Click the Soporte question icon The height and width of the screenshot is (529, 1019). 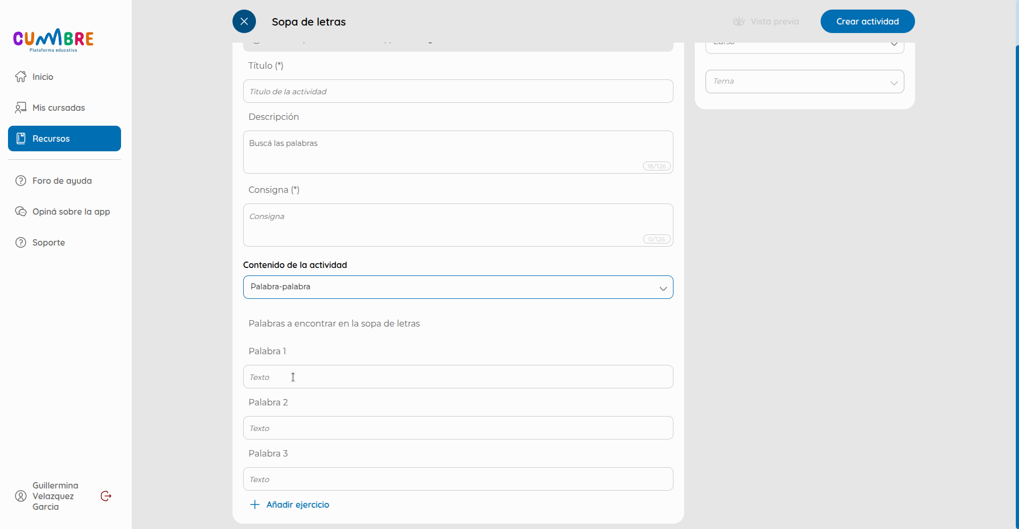[x=21, y=242]
